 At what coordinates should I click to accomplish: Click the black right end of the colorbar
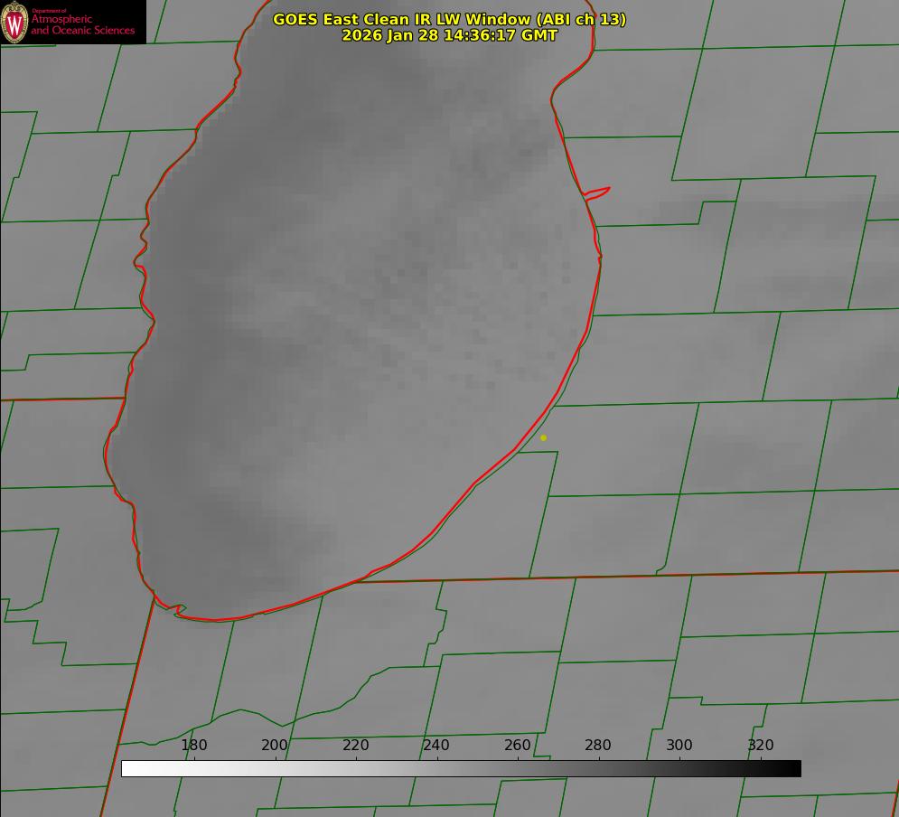tap(794, 769)
